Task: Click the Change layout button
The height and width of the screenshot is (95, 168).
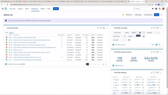Action: 148,15
